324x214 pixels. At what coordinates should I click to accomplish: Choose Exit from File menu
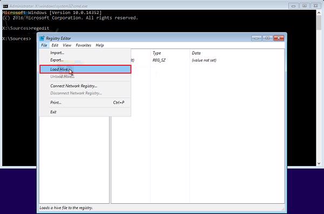pos(85,112)
